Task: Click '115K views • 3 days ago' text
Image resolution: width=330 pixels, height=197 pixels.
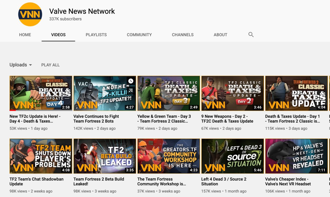Action: point(286,128)
